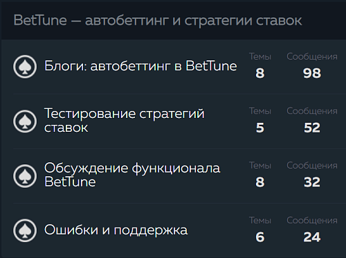Screen dimensions: 346x258
Task: Open Обсуждение функционала BetTune forum
Action: click(132, 175)
